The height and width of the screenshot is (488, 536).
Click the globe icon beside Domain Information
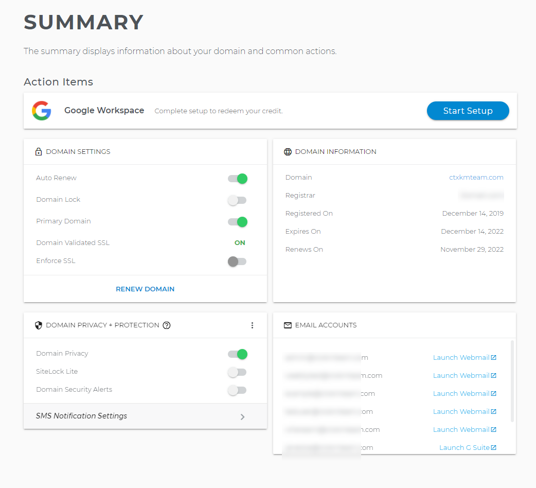tap(287, 151)
